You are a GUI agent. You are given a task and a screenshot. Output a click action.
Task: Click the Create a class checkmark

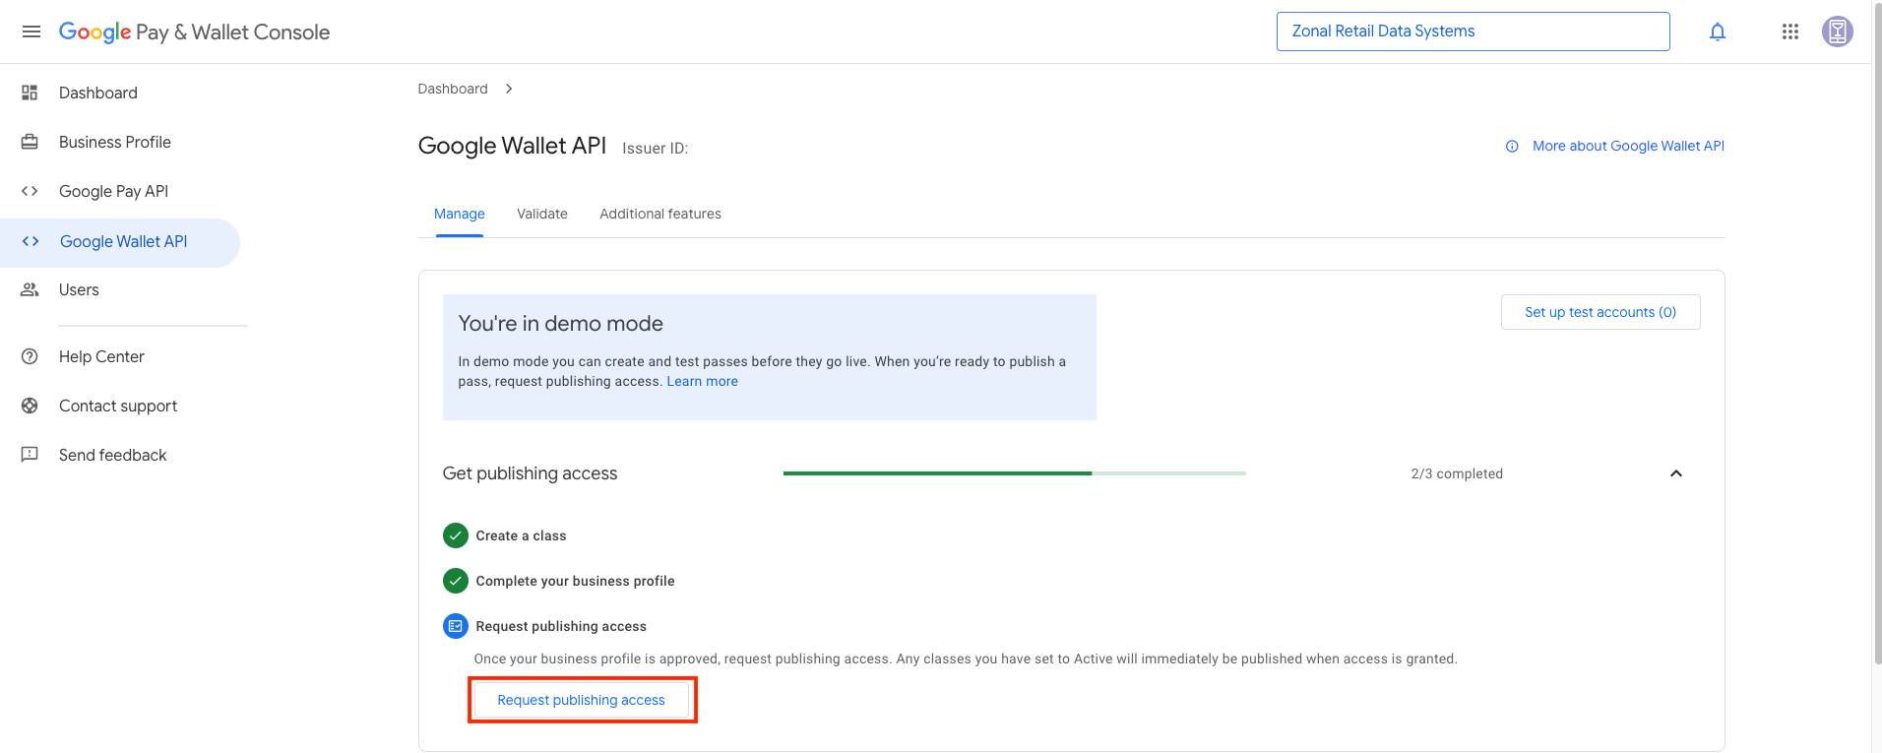point(455,535)
